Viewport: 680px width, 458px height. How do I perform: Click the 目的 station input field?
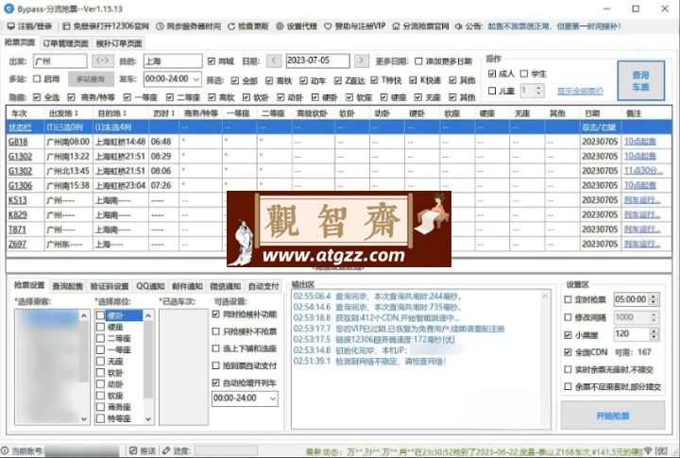173,61
